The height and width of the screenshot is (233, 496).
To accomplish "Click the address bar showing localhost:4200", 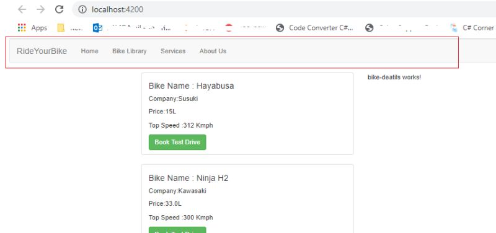I will [284, 9].
